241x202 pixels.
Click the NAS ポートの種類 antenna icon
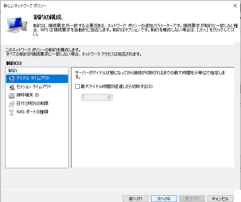[12, 112]
